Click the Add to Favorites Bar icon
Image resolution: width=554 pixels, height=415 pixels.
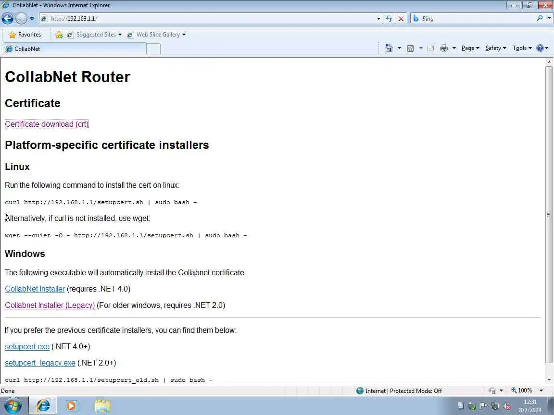(59, 35)
